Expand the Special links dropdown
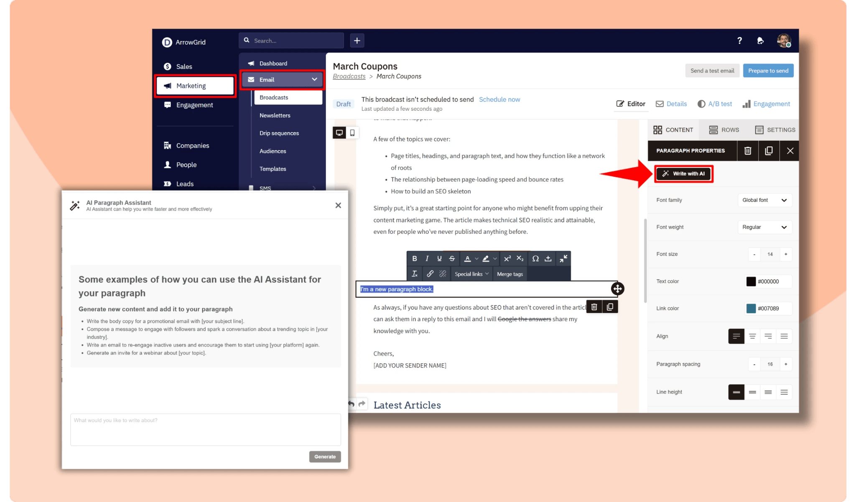 tap(471, 274)
